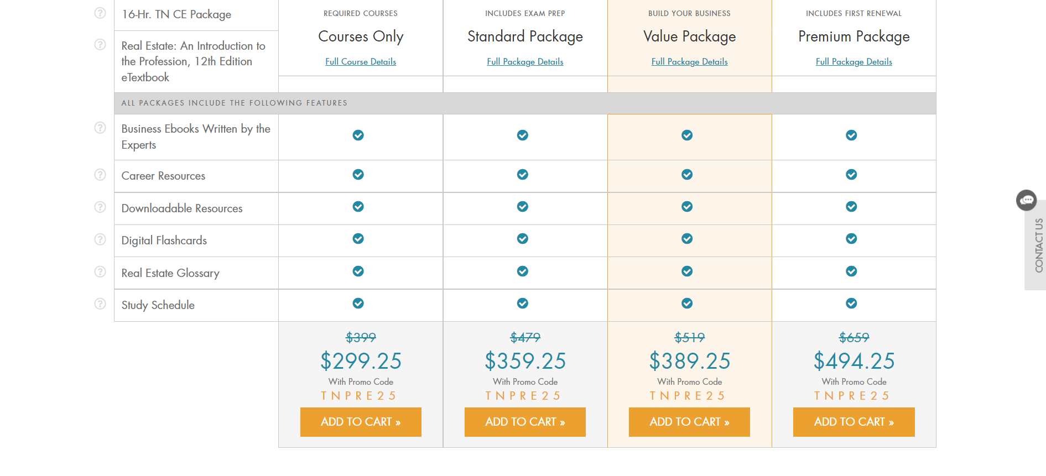This screenshot has height=476, width=1046.
Task: Select the Premium Package heading
Action: [x=854, y=36]
